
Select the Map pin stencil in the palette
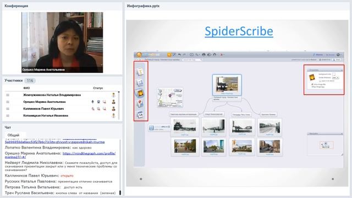[140, 103]
